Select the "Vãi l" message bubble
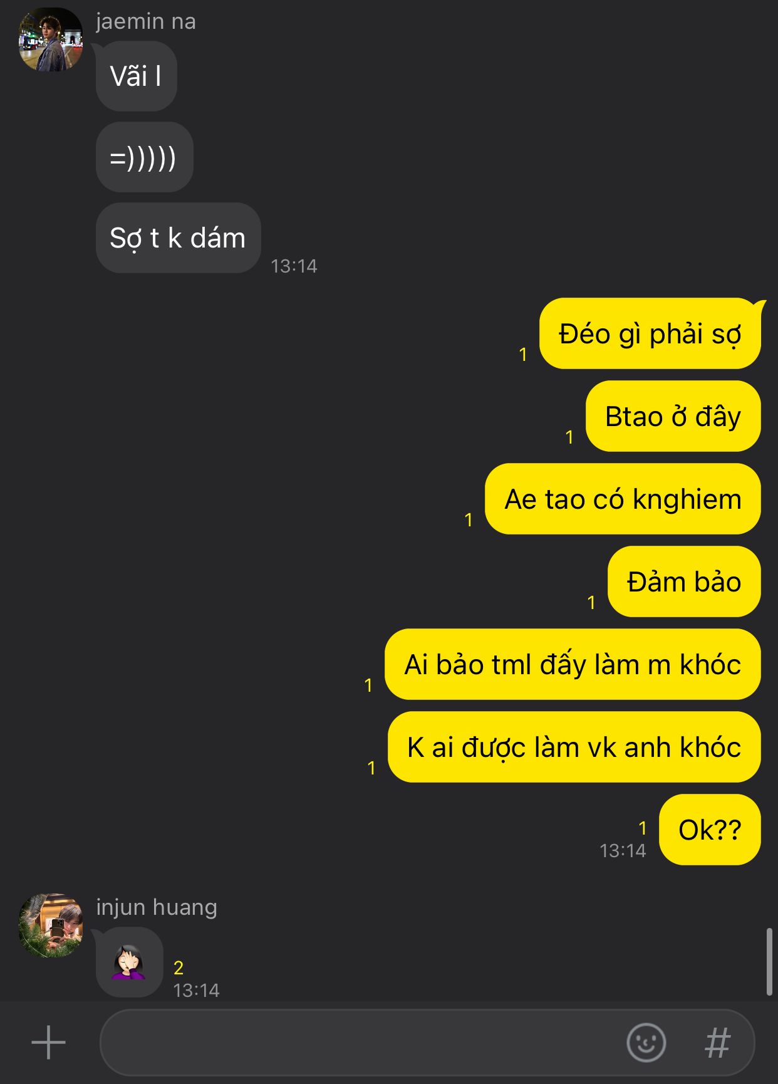This screenshot has height=1084, width=778. click(136, 76)
